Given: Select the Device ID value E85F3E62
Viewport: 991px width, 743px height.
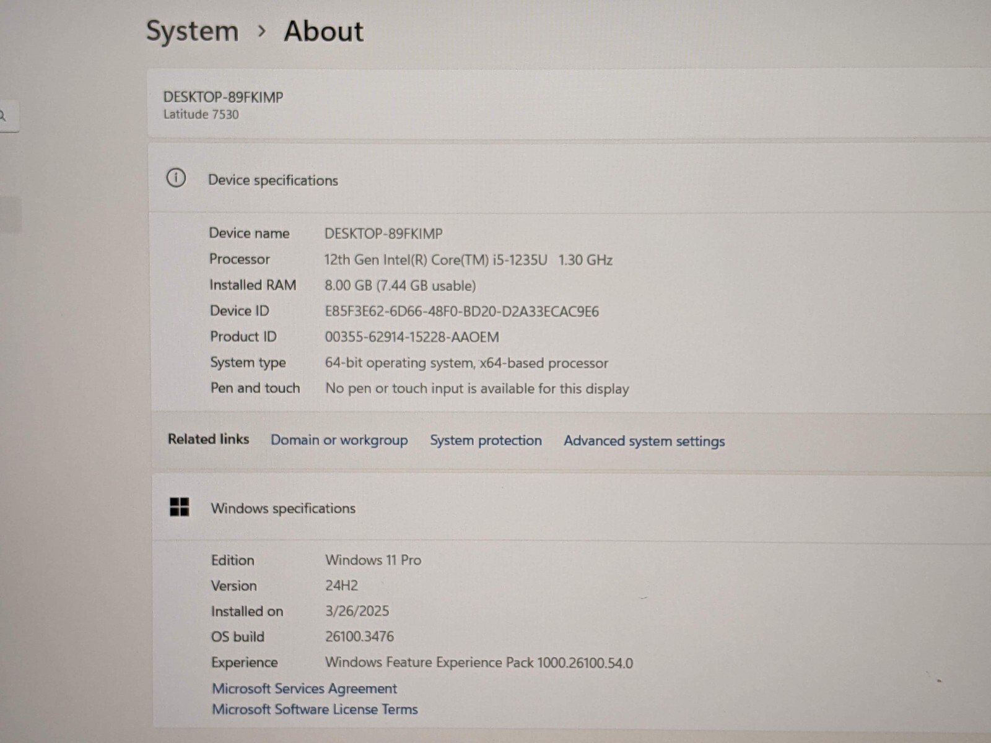Looking at the screenshot, I should [461, 311].
